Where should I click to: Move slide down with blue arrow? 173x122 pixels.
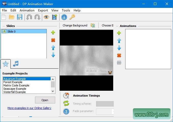click(53, 55)
